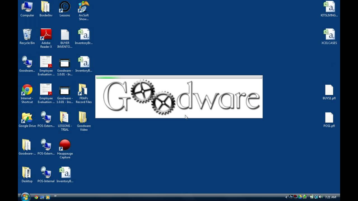Open the Recycle Bin

click(27, 37)
